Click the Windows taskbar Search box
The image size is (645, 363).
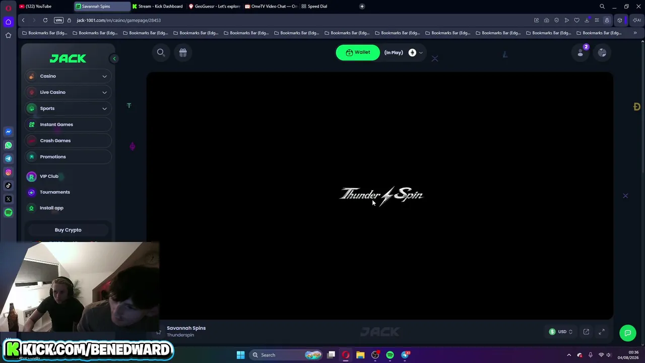pyautogui.click(x=286, y=355)
